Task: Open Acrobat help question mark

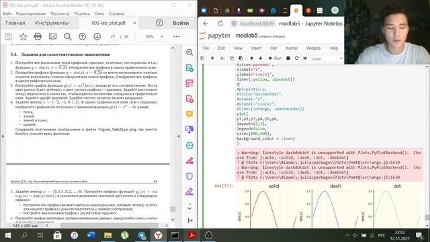Action: click(x=159, y=23)
